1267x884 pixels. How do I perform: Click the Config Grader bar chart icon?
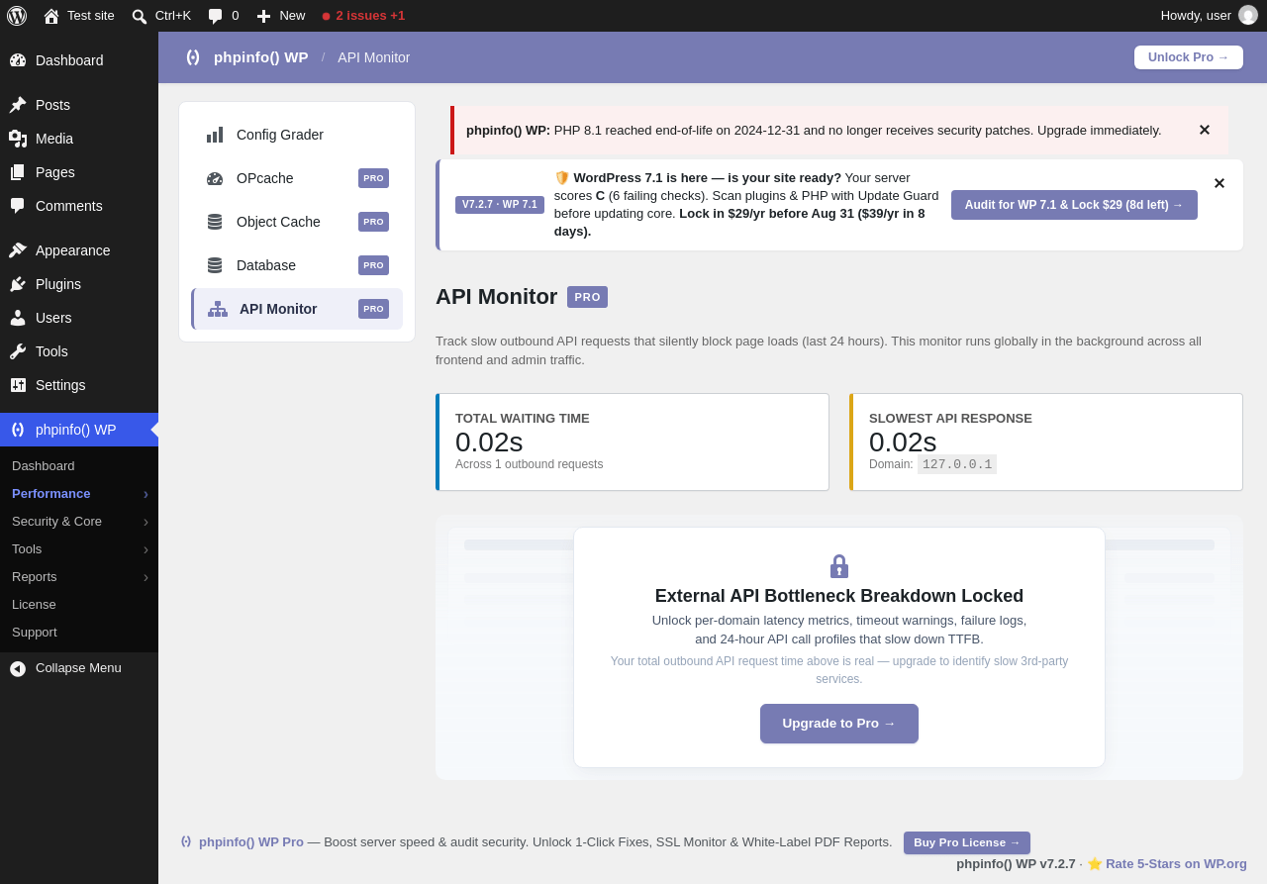[215, 135]
